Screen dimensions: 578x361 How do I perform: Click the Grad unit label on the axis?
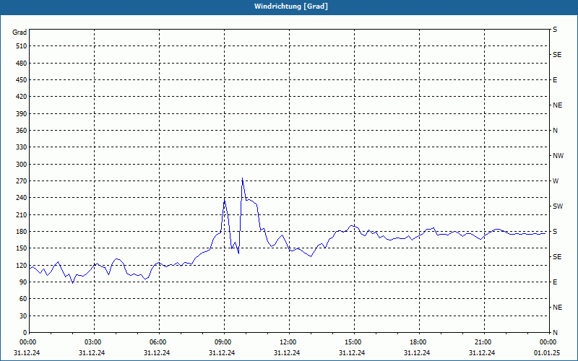point(20,32)
